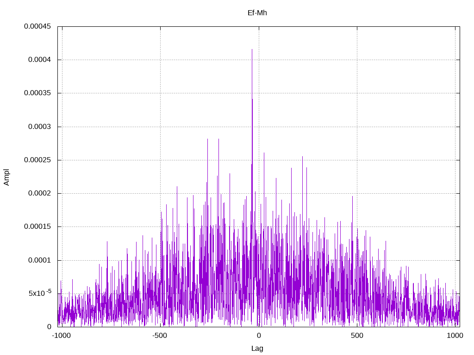Click the -1000 x-axis tick label
The height and width of the screenshot is (355, 474).
[62, 336]
